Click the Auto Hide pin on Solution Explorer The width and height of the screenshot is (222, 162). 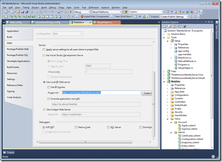click(x=209, y=22)
